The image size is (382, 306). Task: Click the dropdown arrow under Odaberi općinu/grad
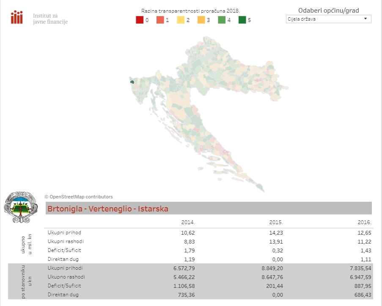tap(366, 19)
